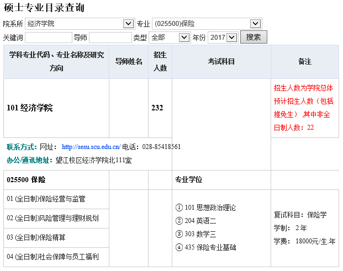This screenshot has height=271, width=343.
Task: Click the 025500 保险 major row
Action: pyautogui.click(x=26, y=180)
